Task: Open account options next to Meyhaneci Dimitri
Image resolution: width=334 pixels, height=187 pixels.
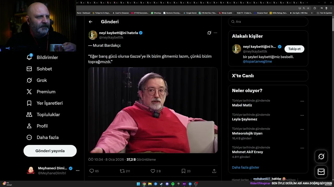Action: [x=77, y=171]
